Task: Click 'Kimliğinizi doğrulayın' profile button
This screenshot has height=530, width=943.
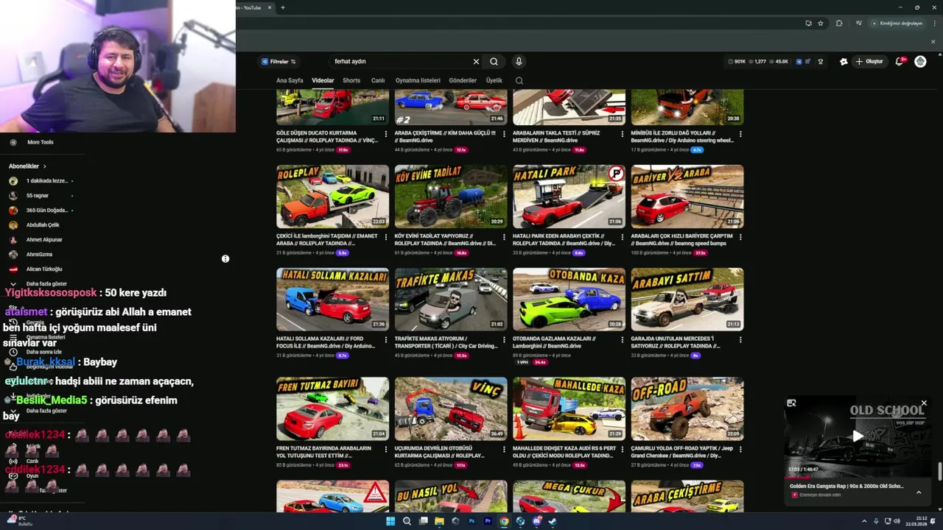Action: tap(897, 23)
